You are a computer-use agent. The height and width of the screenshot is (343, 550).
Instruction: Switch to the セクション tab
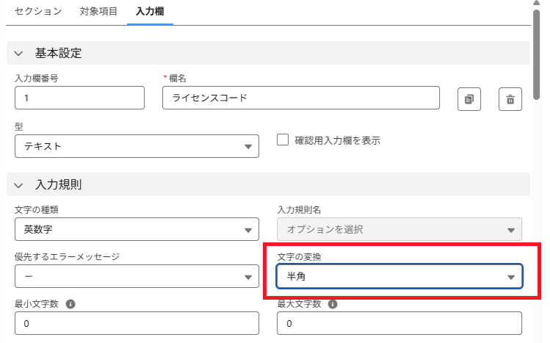(x=38, y=12)
